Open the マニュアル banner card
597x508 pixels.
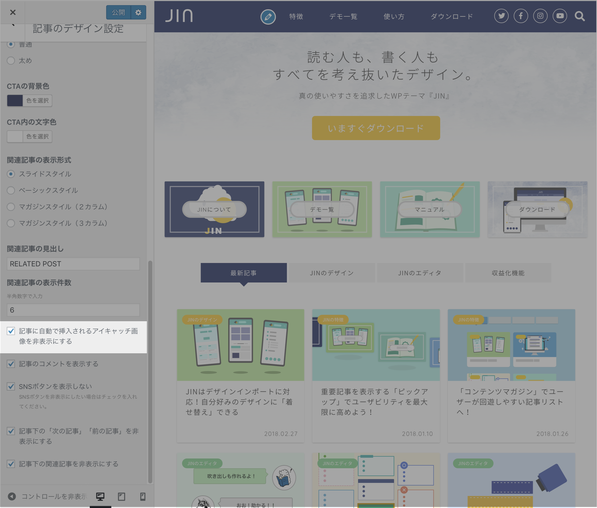pyautogui.click(x=430, y=209)
